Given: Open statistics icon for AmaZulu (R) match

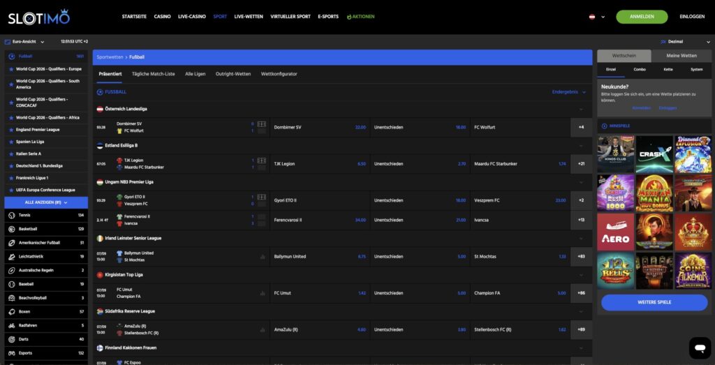Looking at the screenshot, I should (263, 330).
